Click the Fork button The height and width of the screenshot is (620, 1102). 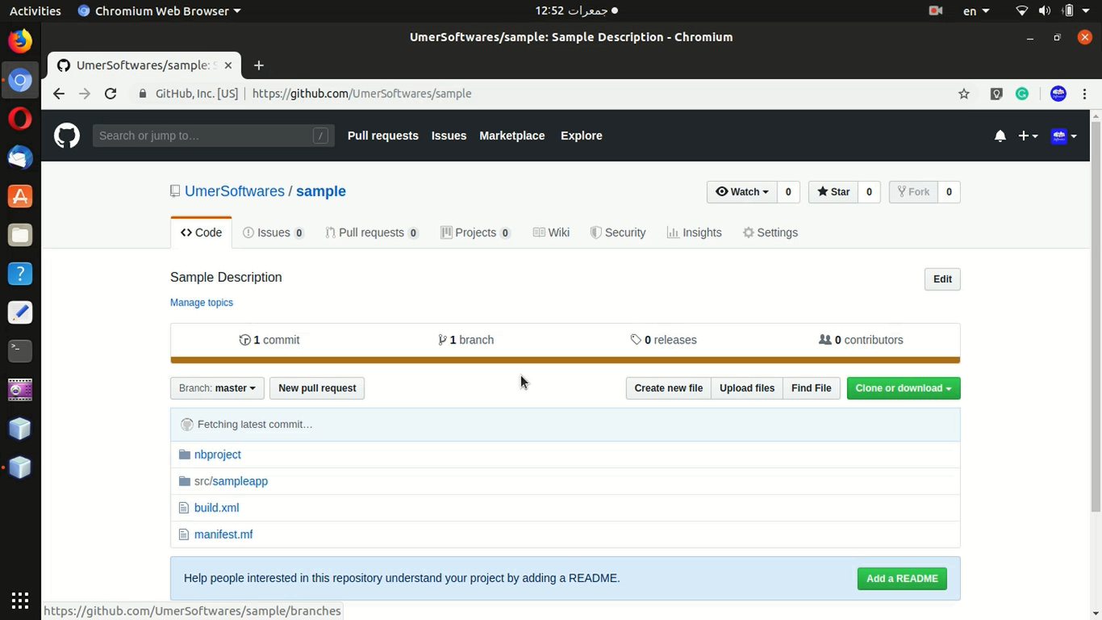pyautogui.click(x=914, y=192)
